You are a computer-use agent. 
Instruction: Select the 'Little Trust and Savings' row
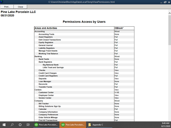click(84, 68)
